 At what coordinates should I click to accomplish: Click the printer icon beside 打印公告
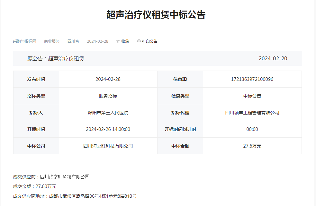(139, 41)
